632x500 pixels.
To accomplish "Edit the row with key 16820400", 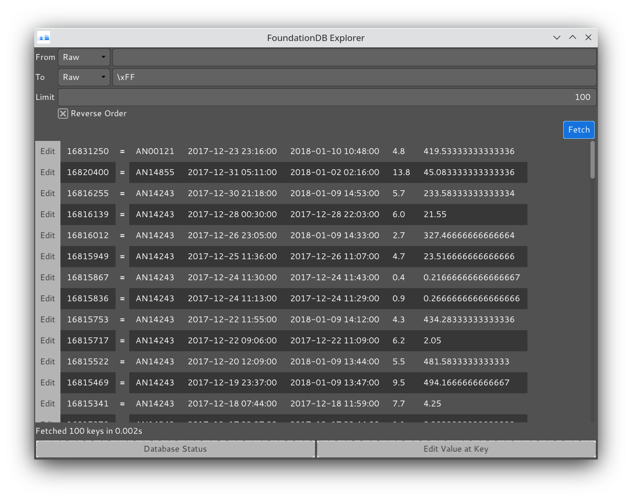I will (x=48, y=172).
